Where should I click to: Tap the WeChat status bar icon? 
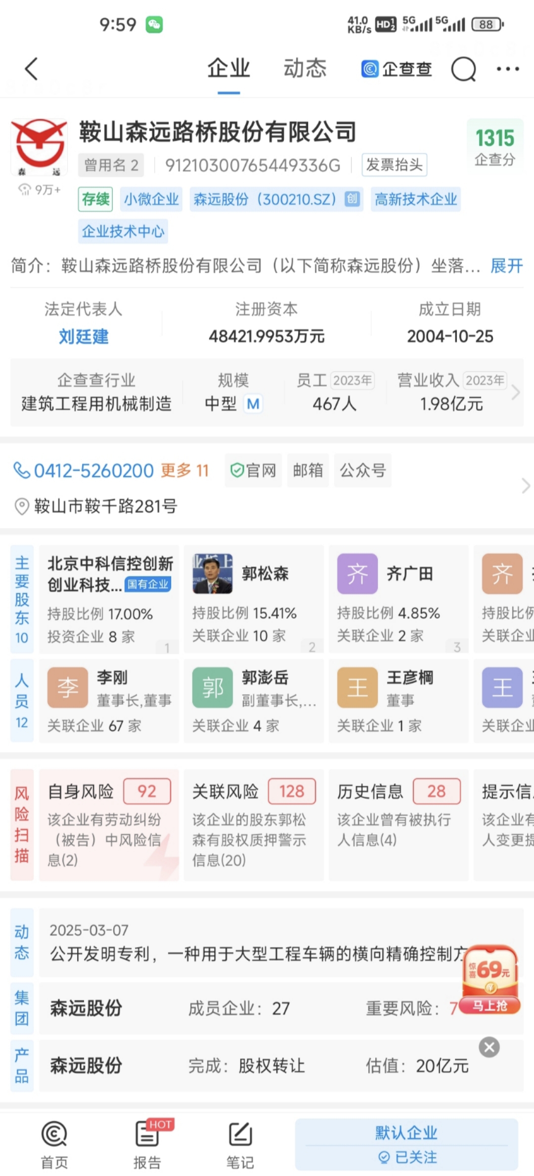point(154,24)
